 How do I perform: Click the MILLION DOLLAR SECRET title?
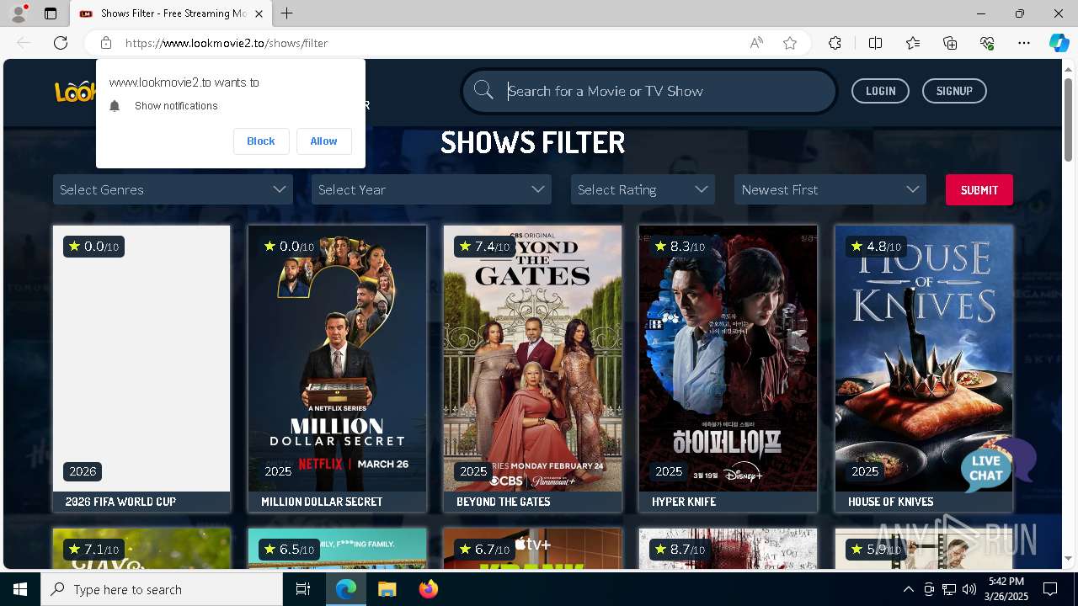tap(322, 502)
